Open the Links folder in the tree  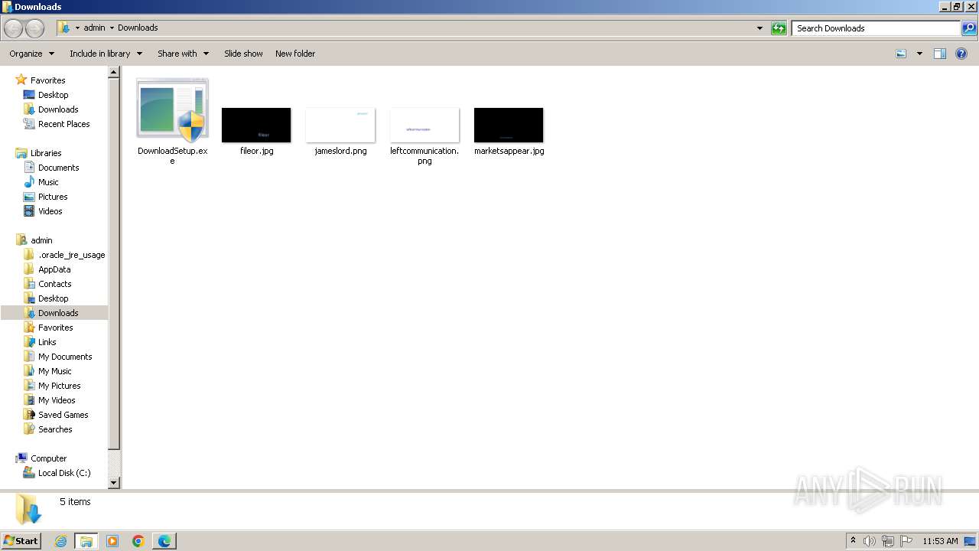(x=47, y=342)
